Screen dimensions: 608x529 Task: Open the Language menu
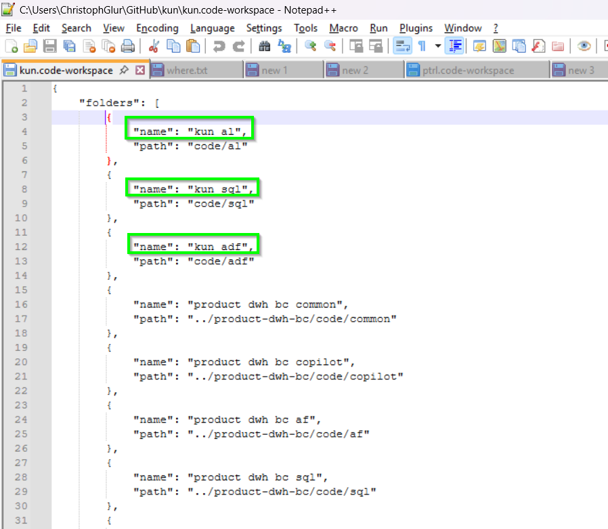(x=213, y=28)
